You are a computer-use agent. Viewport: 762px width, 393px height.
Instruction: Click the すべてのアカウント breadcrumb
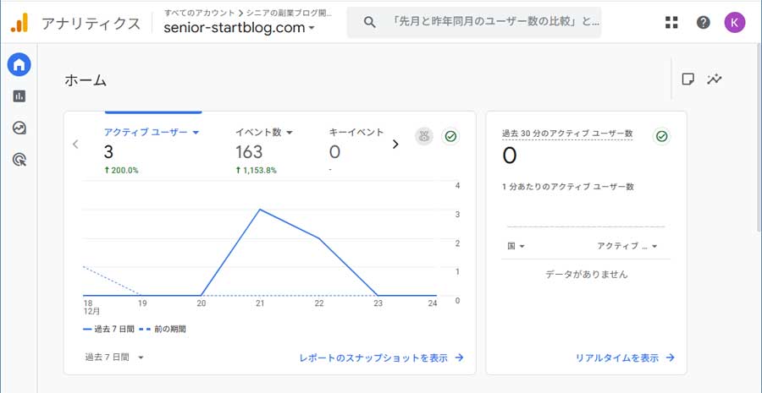pyautogui.click(x=199, y=14)
